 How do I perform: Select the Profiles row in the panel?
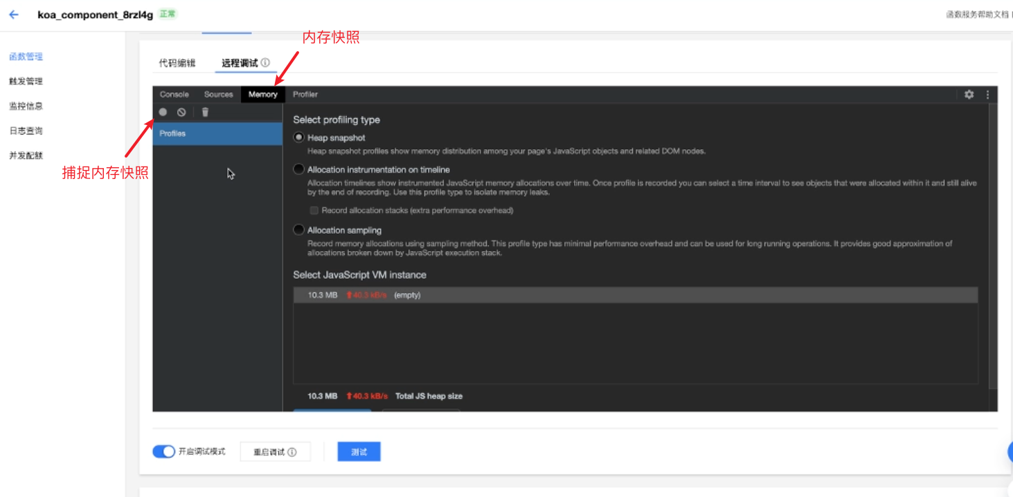click(217, 133)
